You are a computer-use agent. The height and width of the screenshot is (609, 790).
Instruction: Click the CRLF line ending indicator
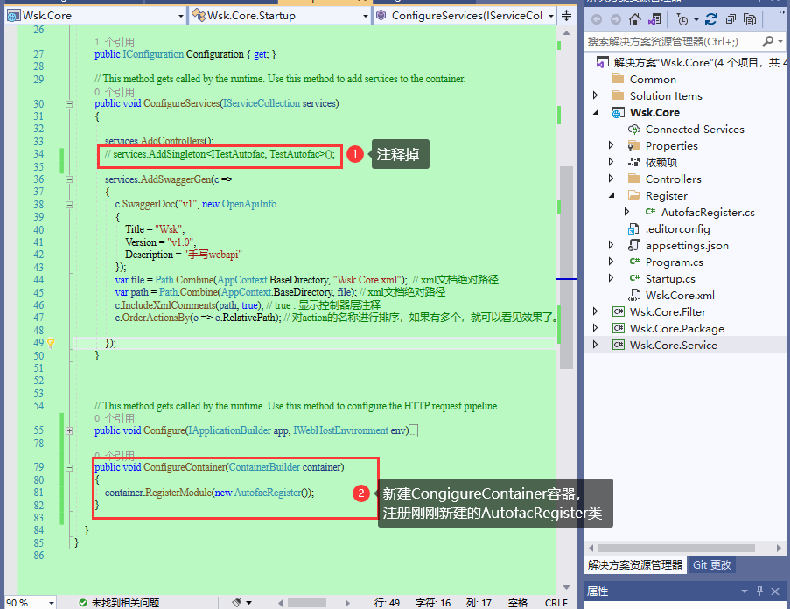coord(556,603)
